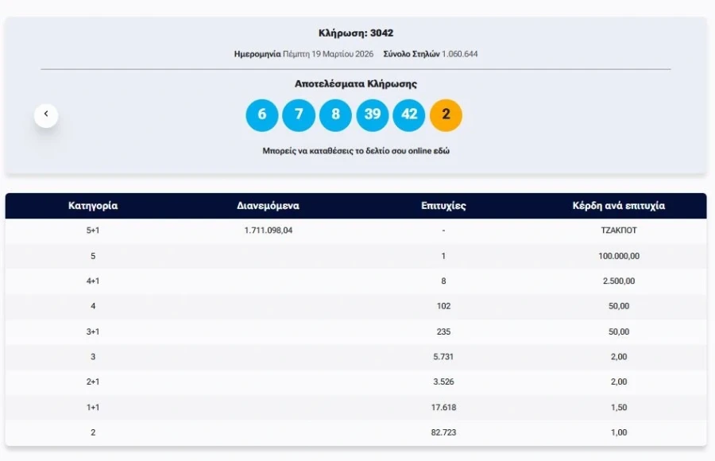The height and width of the screenshot is (461, 715).
Task: Click the blue ball number 39
Action: click(x=372, y=114)
